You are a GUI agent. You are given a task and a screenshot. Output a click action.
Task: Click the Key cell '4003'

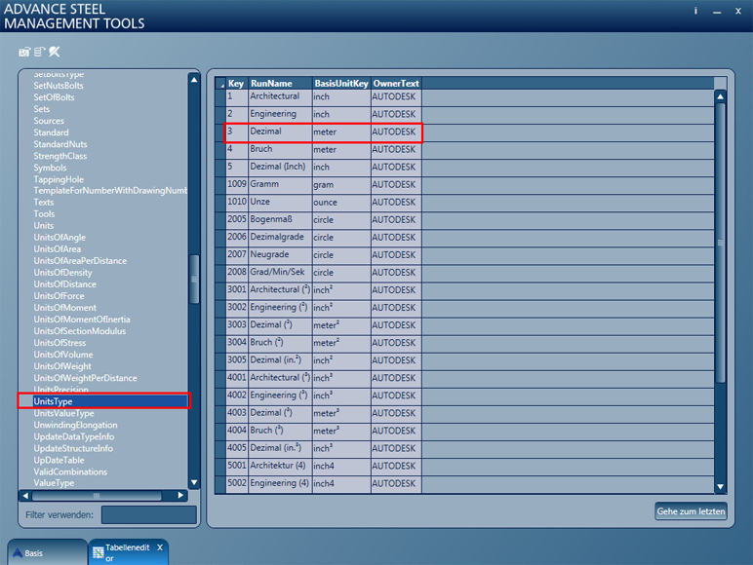tap(237, 413)
